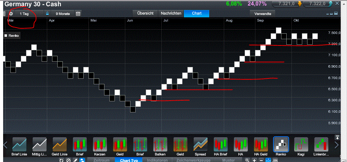The image size is (347, 162).
Task: Select smallest panel size icon top right
Action: pyautogui.click(x=328, y=14)
